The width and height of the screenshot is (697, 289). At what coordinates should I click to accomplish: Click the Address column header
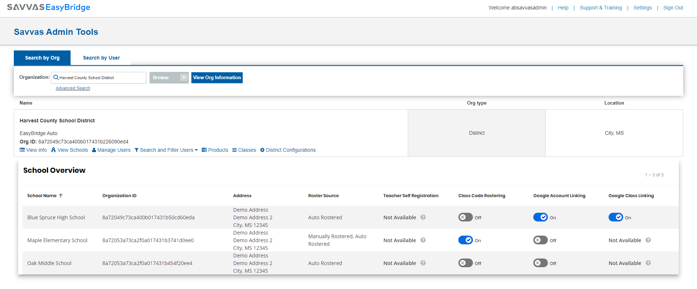pyautogui.click(x=242, y=195)
